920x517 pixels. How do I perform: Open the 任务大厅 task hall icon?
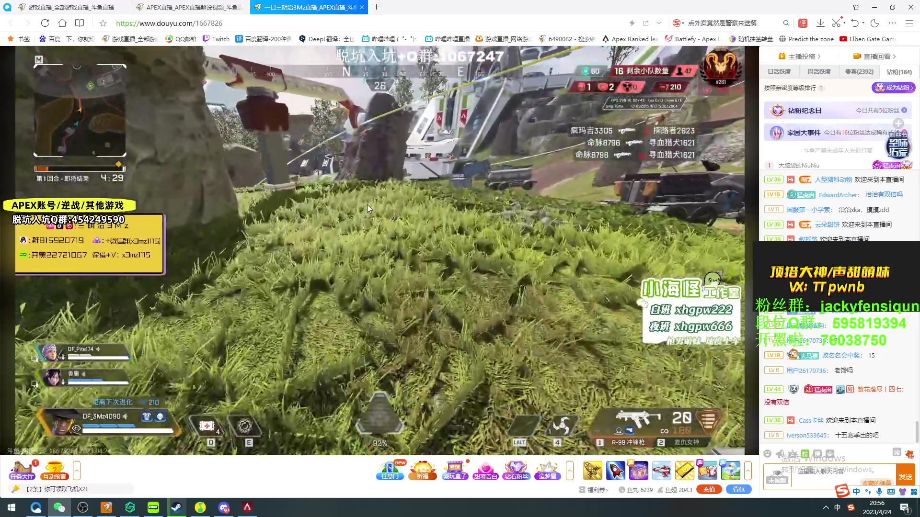pos(22,471)
